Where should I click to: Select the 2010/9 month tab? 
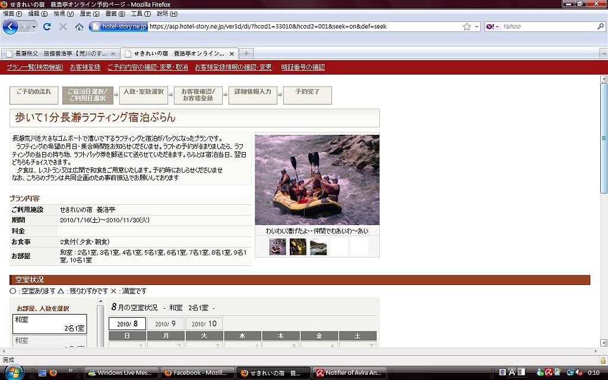click(x=166, y=324)
